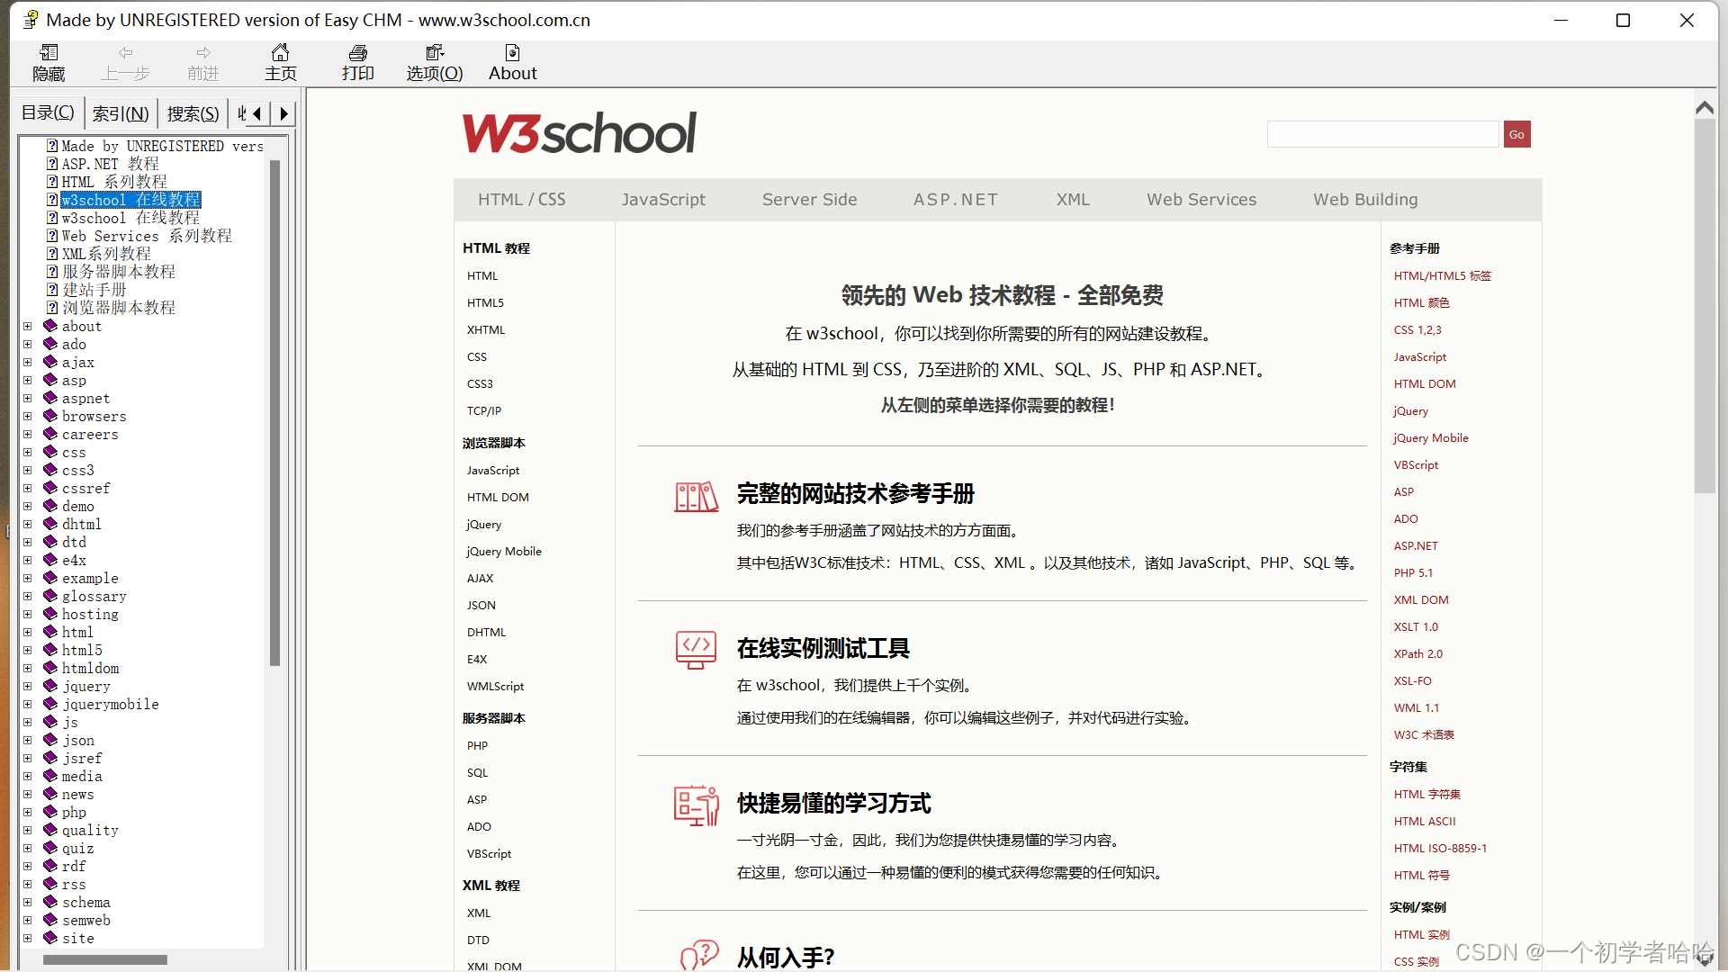1728x972 pixels.
Task: Click the About toolbar icon
Action: [x=512, y=63]
